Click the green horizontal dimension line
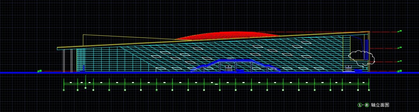Screen dimensions: 419x112 click(x=216, y=83)
